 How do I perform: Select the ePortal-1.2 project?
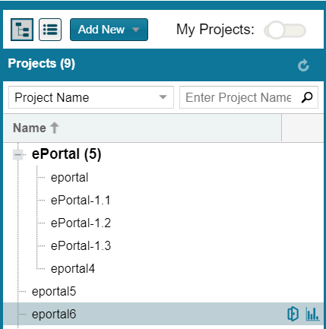tap(81, 223)
